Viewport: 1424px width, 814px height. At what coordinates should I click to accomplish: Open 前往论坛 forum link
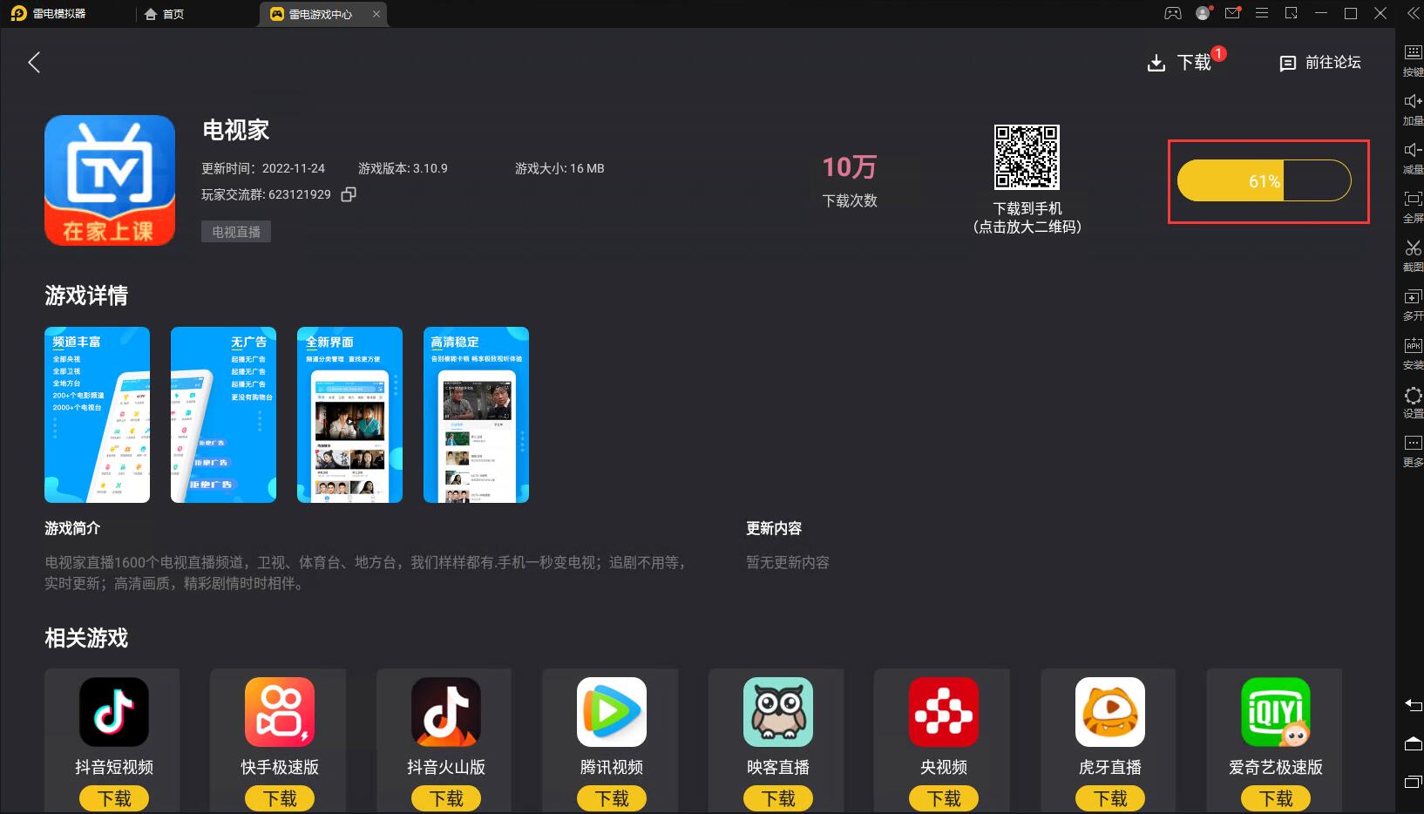point(1319,63)
